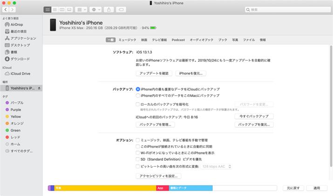333x196 pixels.
Task: Switch to the ブック tab
Action: 223,40
